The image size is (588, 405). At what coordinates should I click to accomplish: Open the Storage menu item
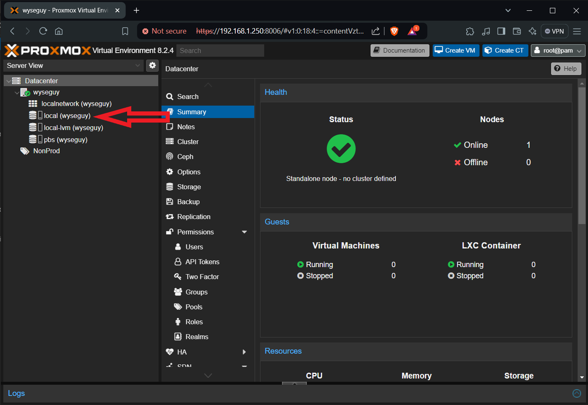(208, 187)
